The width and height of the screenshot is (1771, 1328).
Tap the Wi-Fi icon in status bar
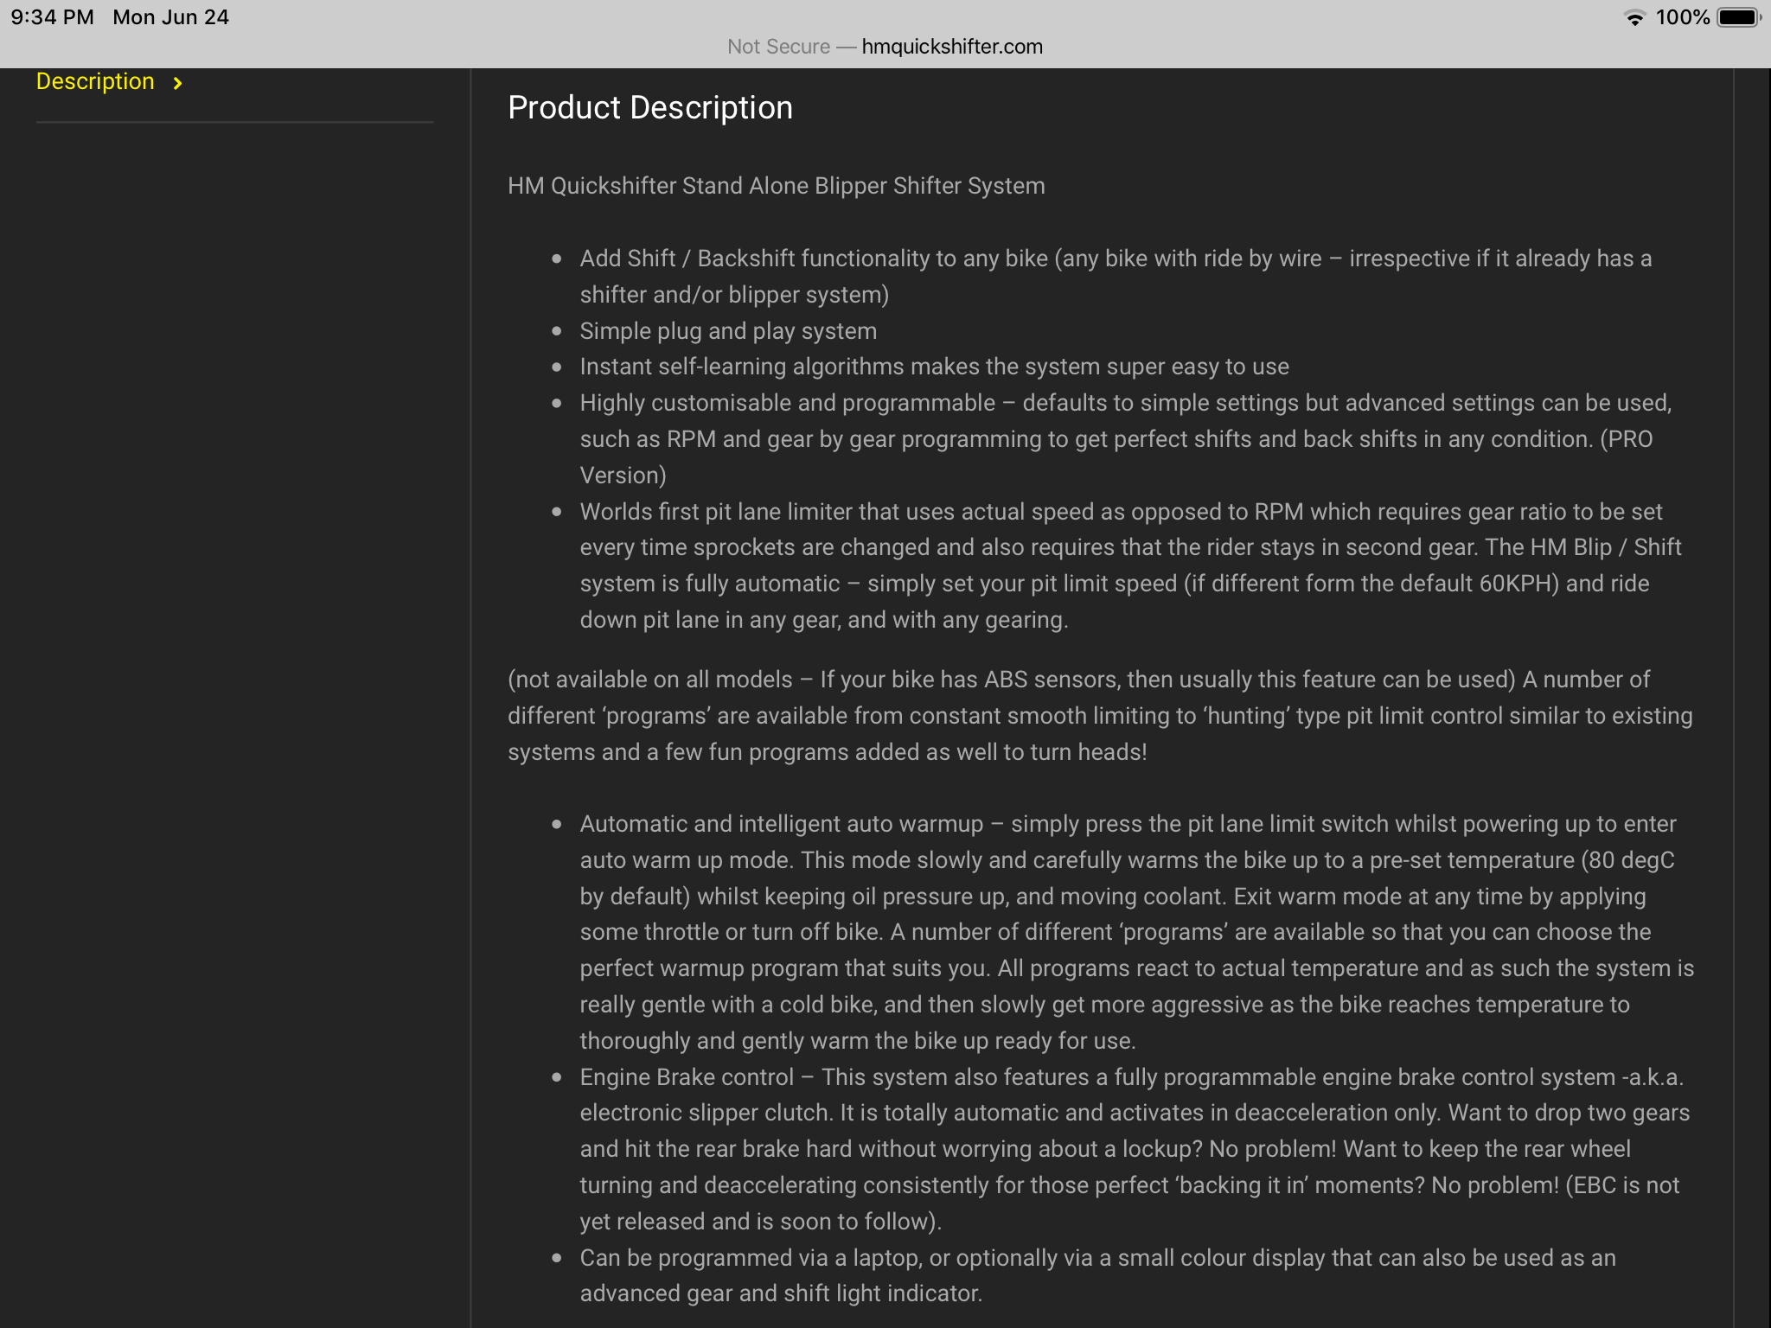pyautogui.click(x=1634, y=18)
